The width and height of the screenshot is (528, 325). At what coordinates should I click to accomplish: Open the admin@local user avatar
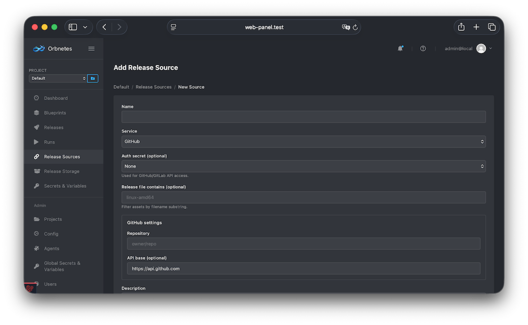[481, 48]
